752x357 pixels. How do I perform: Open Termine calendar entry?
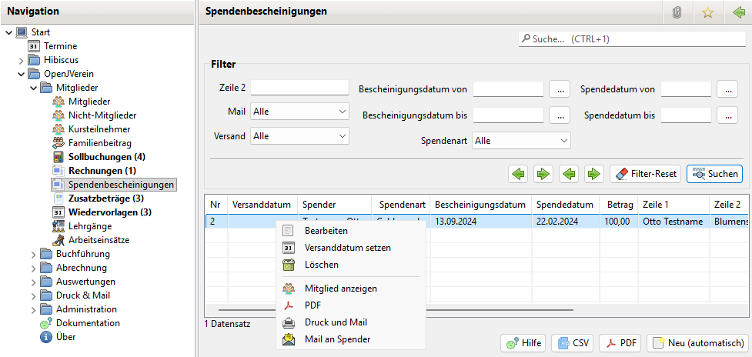(x=60, y=46)
